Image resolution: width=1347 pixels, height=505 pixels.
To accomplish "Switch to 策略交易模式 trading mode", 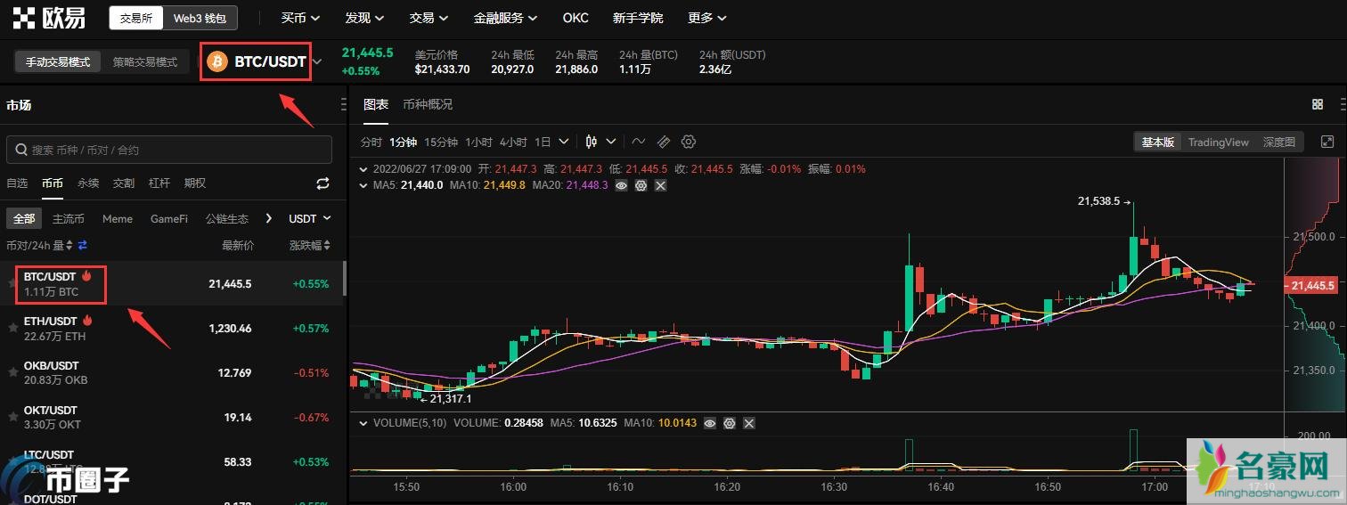I will coord(145,62).
